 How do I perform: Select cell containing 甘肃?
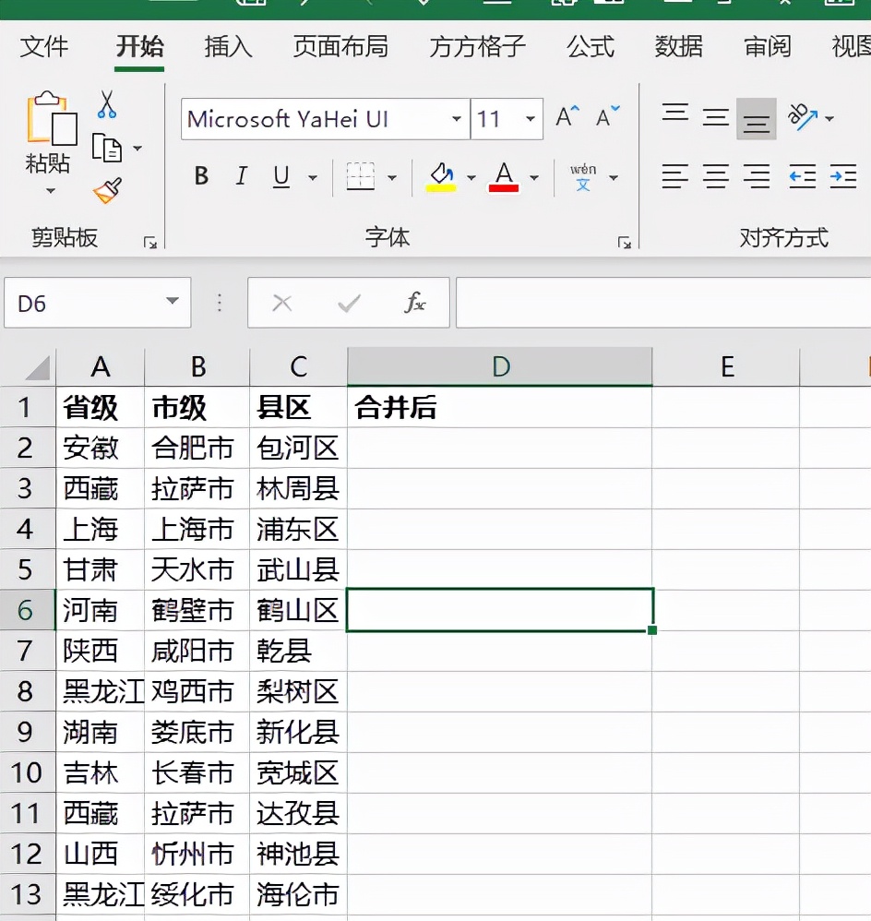[x=101, y=569]
